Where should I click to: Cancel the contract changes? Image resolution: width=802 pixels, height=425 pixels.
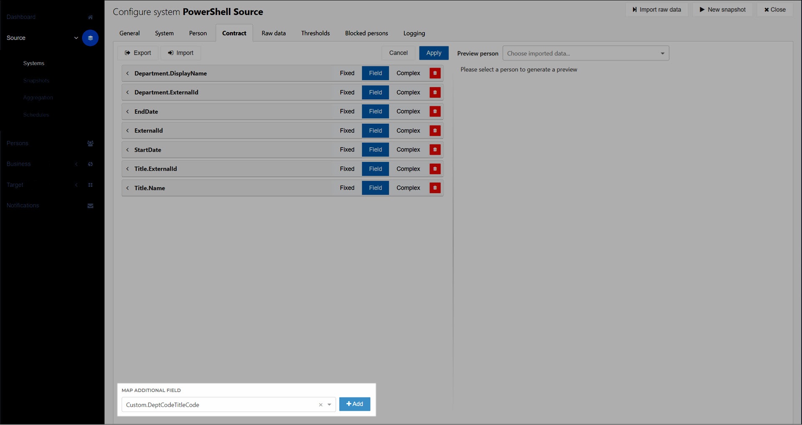pos(398,53)
